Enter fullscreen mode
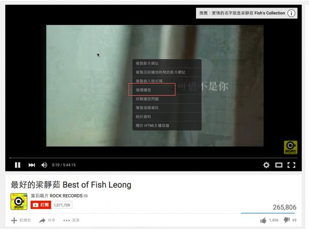The height and width of the screenshot is (229, 309). pyautogui.click(x=291, y=165)
